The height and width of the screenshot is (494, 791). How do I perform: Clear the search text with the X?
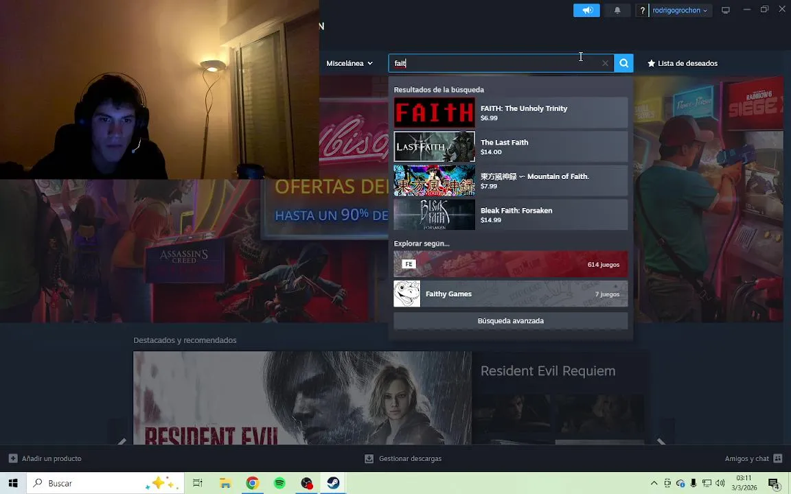[x=605, y=63]
